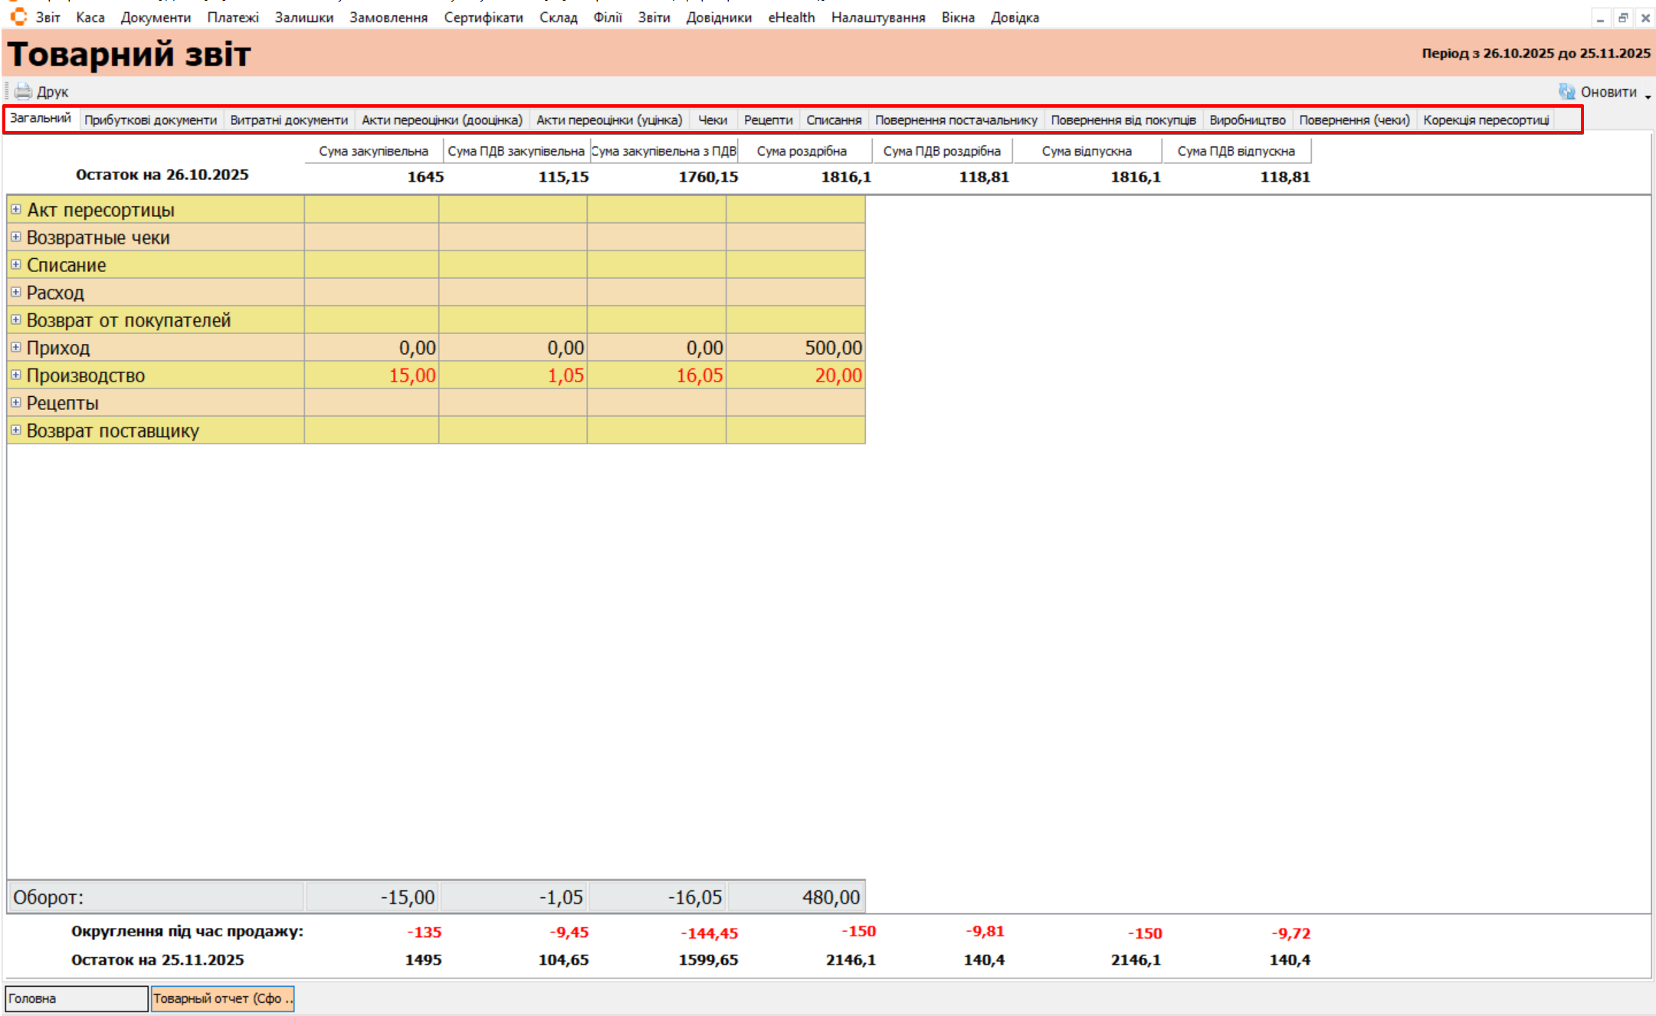Click the restore window icon

pyautogui.click(x=1622, y=18)
